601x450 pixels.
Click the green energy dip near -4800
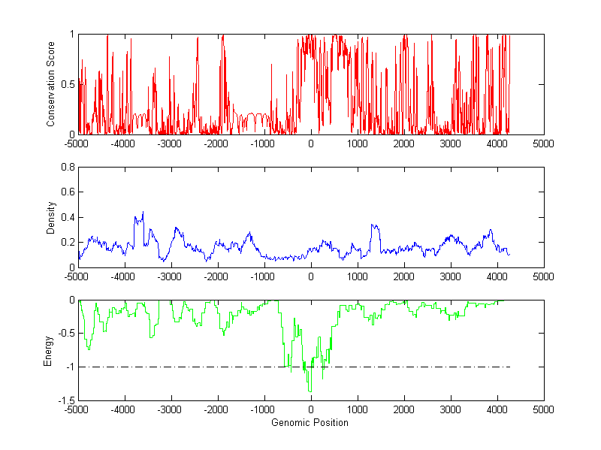click(x=89, y=349)
